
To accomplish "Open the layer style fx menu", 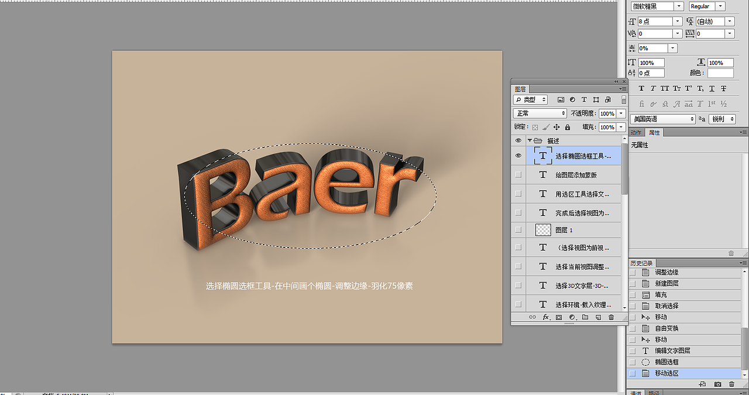I will tap(546, 317).
